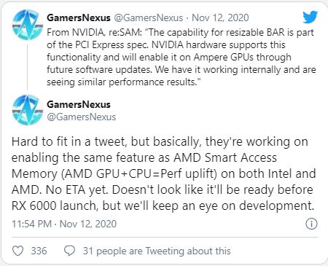Click the @GamersNexus handle under the reply name

[x=81, y=117]
